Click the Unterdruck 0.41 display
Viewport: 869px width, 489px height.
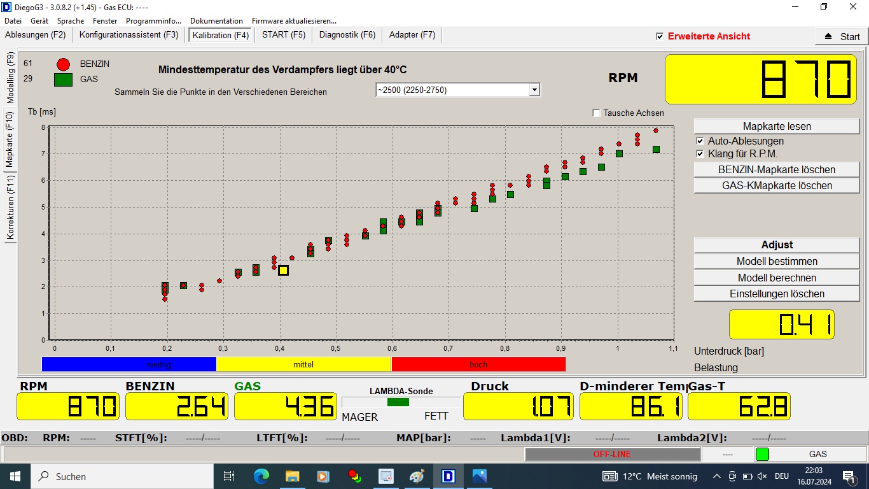(x=781, y=324)
